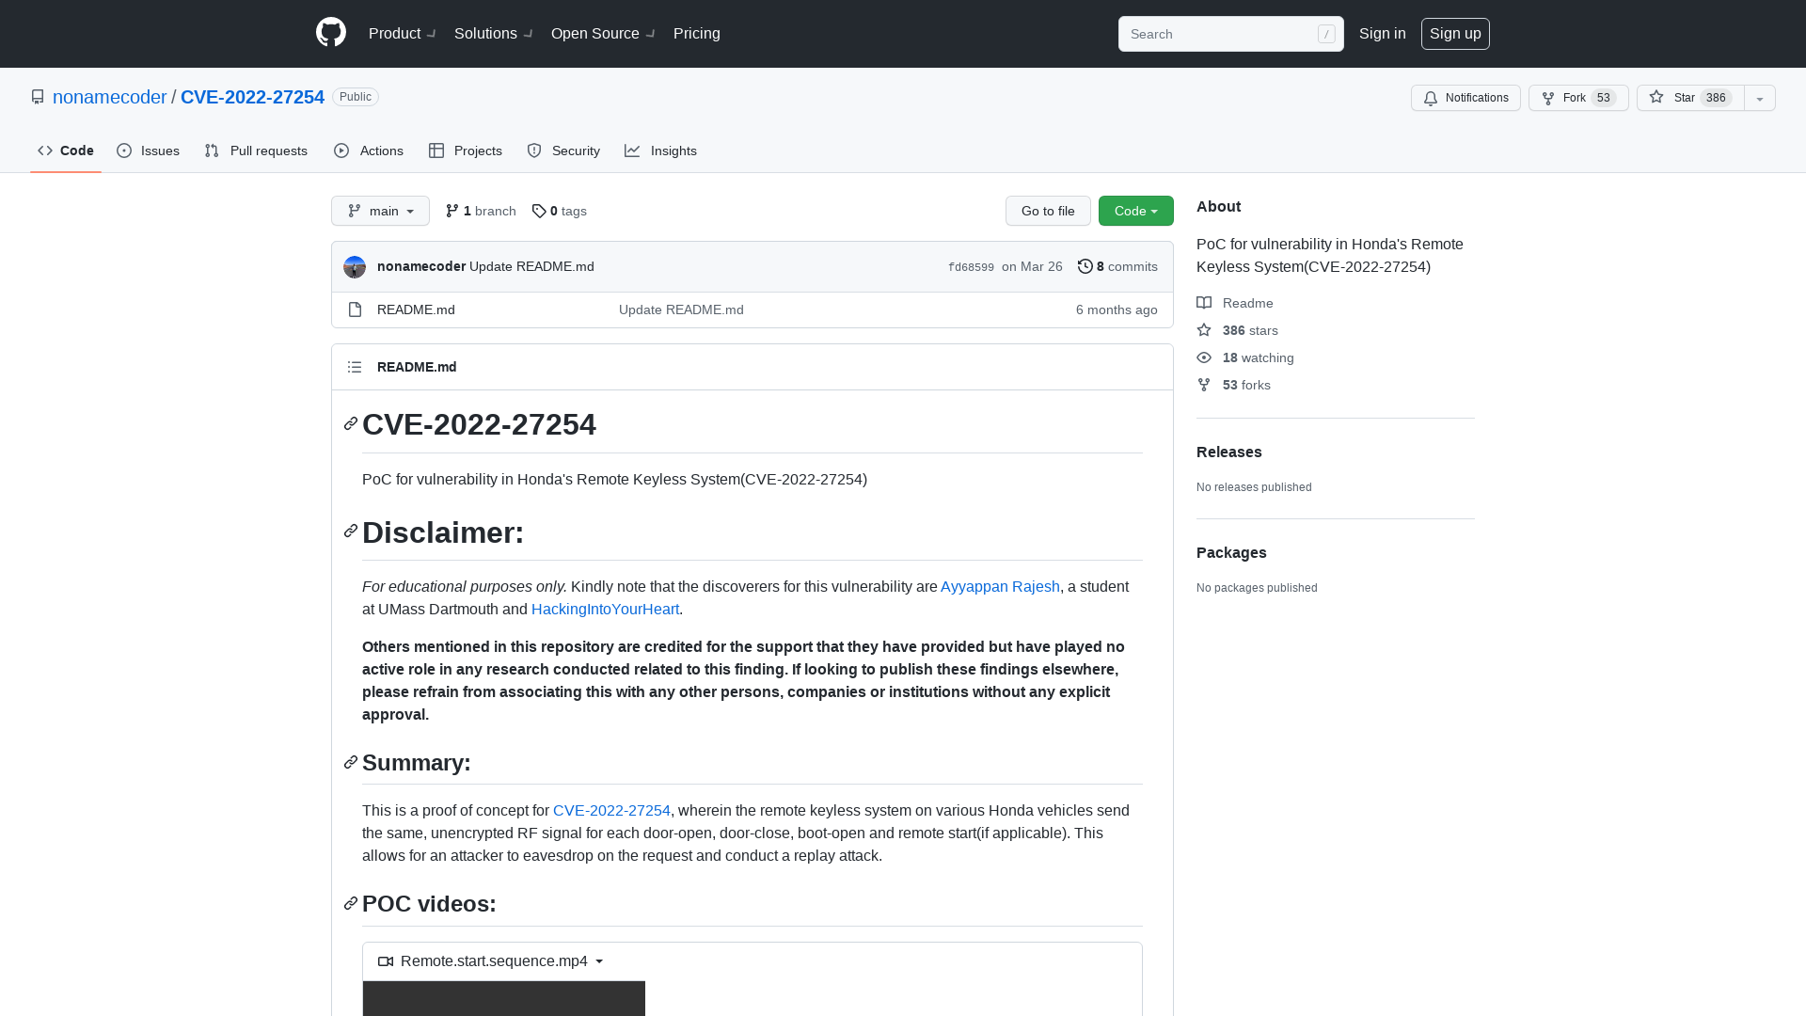This screenshot has width=1806, height=1016.
Task: Expand the green Code dropdown button
Action: click(x=1136, y=211)
